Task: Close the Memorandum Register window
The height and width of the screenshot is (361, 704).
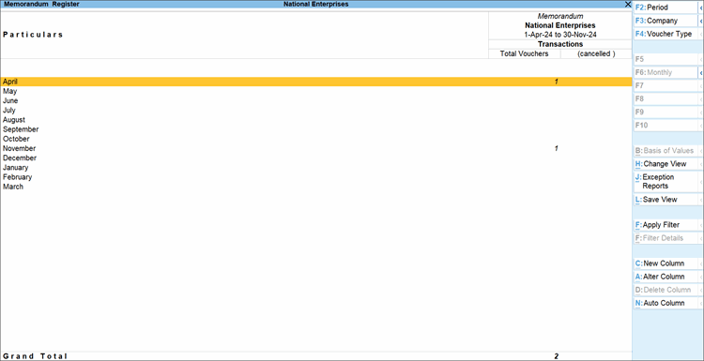Action: [628, 4]
